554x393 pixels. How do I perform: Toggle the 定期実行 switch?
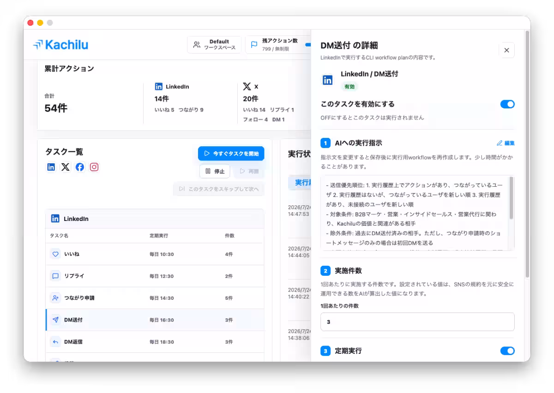click(507, 351)
